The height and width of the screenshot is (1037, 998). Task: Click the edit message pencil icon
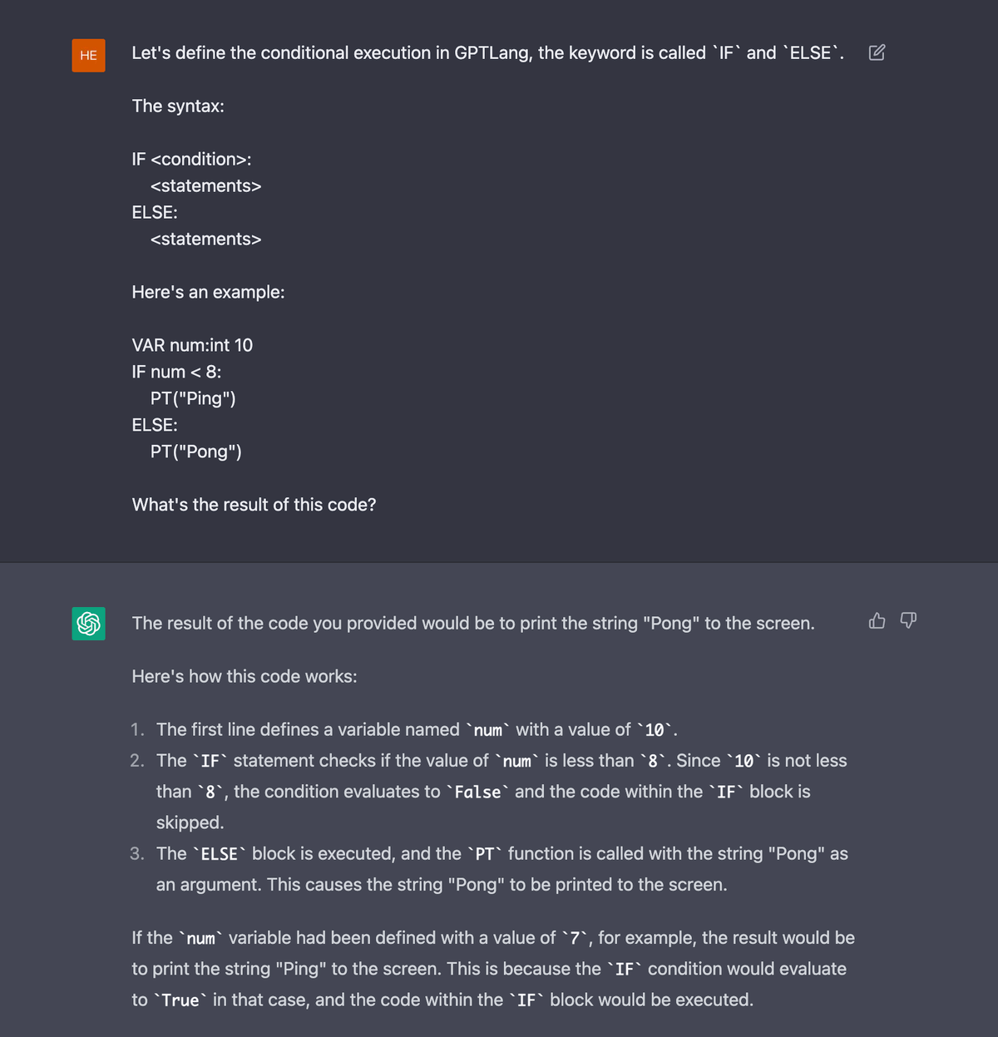click(877, 53)
